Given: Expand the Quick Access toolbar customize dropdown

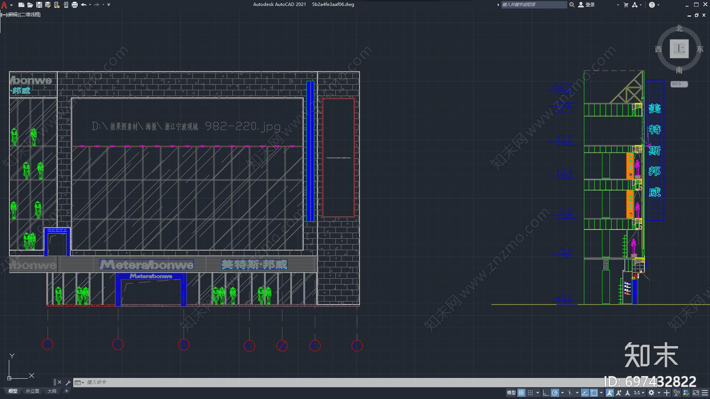Looking at the screenshot, I should [109, 5].
